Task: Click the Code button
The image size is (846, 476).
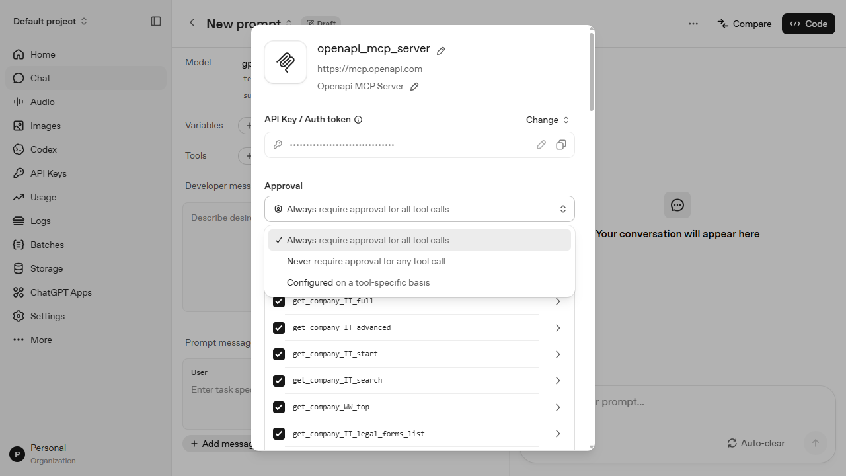Action: pyautogui.click(x=808, y=24)
